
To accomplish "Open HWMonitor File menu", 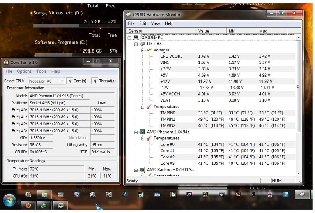I will (131, 23).
